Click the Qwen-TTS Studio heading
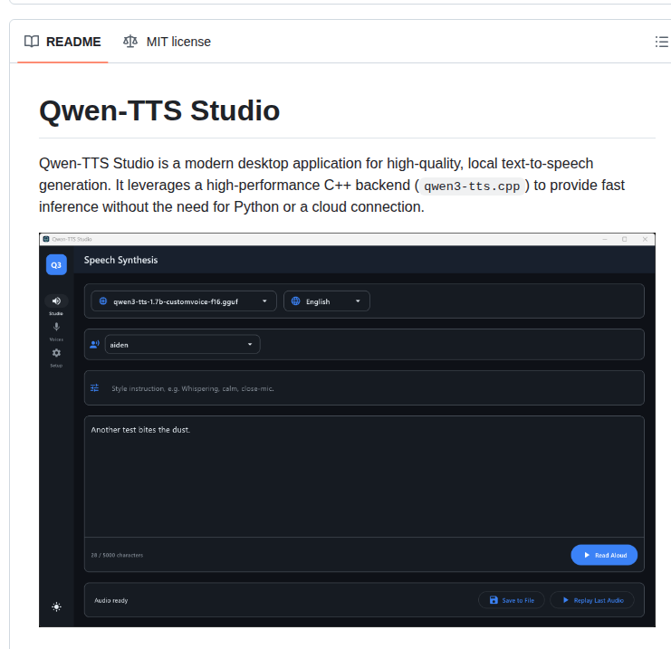Viewport: 671px width, 649px height. [x=159, y=110]
